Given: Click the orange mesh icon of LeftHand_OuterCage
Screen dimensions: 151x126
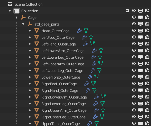Looking at the screenshot, I should pos(37,44).
